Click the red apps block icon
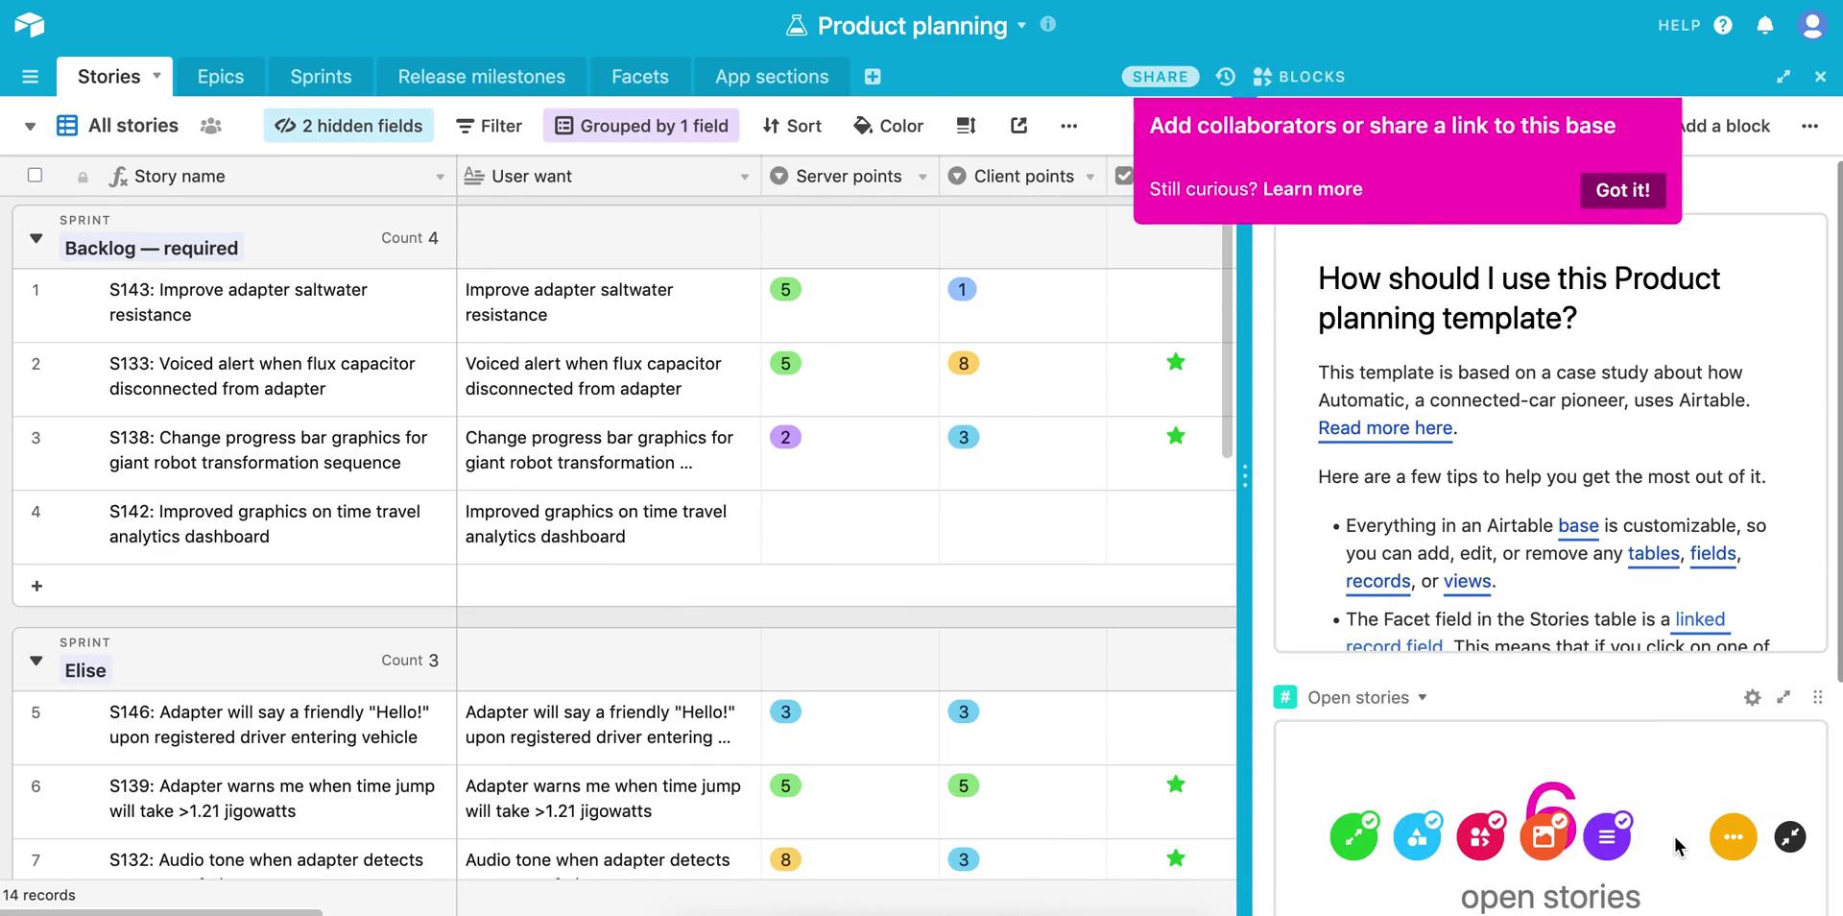This screenshot has width=1843, height=916. click(1480, 836)
